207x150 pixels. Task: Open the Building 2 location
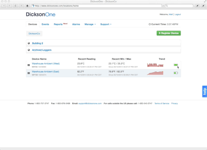click(38, 43)
